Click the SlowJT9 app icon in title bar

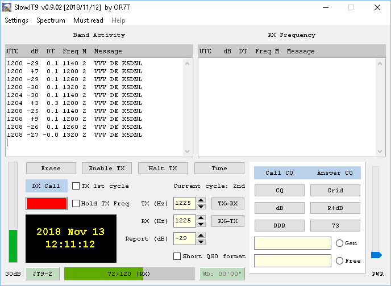(x=7, y=7)
